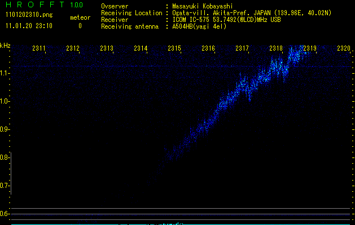This screenshot has width=355, height=225.
Task: Click the 0.6 kHz frequency label
Action: click(x=5, y=214)
